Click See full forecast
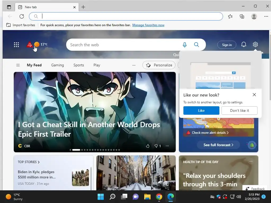 [x=218, y=145]
